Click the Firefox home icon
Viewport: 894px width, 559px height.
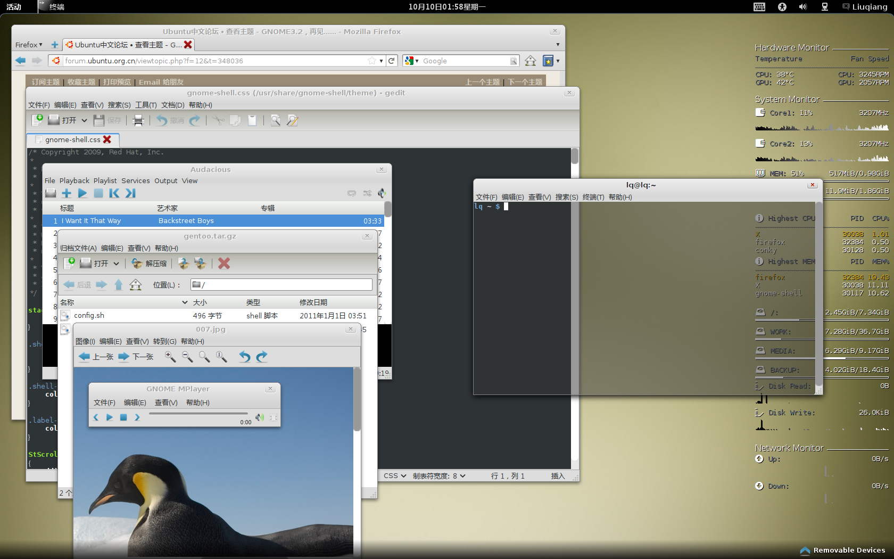(531, 61)
